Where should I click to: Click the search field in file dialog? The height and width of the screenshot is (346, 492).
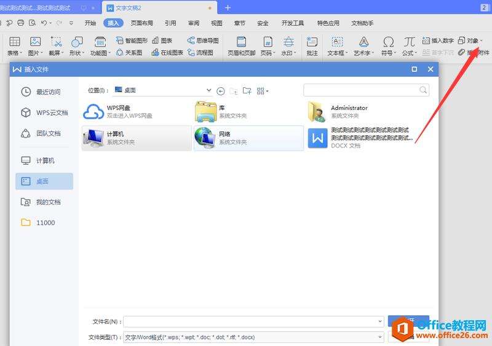point(361,90)
